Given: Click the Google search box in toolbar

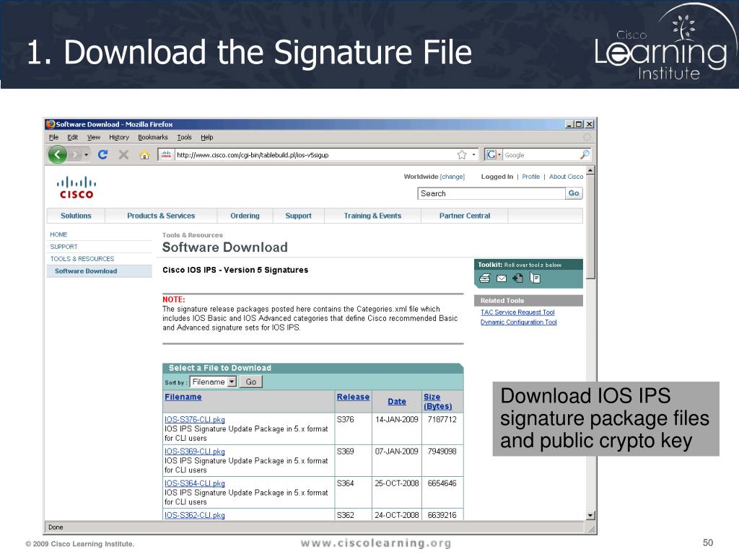Looking at the screenshot, I should pyautogui.click(x=541, y=154).
